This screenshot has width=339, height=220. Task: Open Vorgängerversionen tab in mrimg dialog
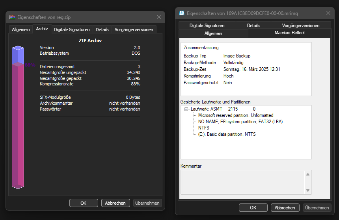point(301,26)
